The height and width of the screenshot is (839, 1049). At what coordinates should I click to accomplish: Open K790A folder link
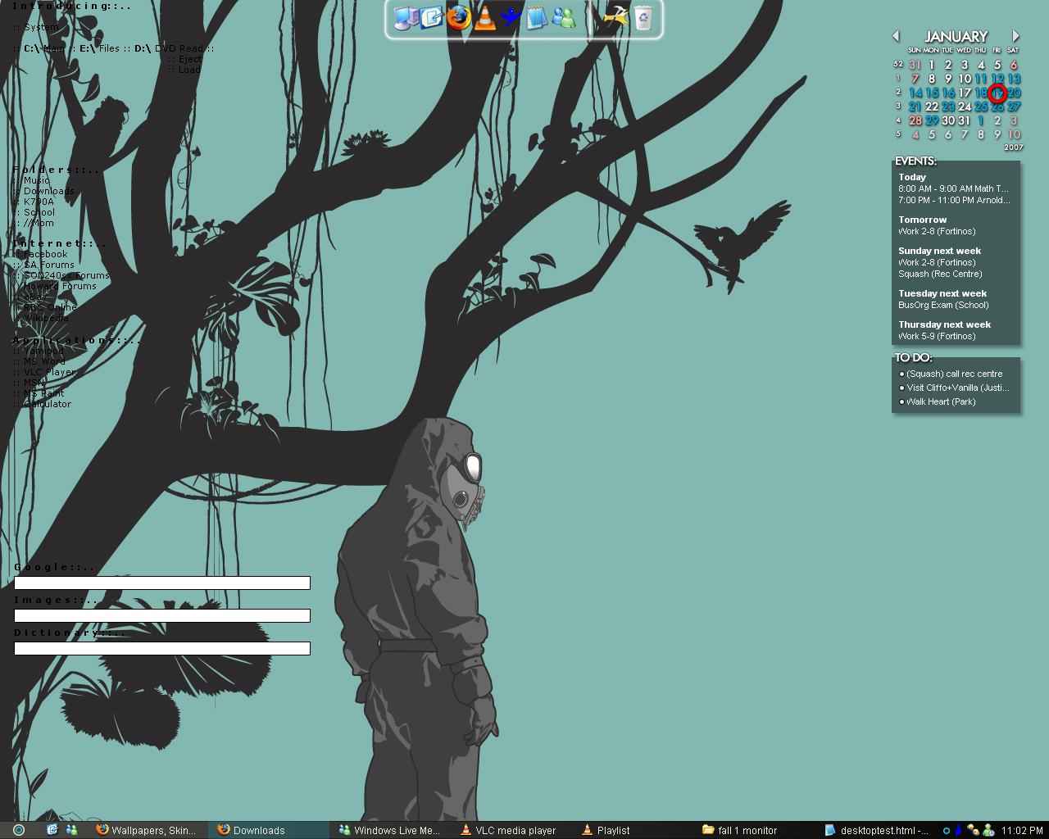click(x=39, y=202)
